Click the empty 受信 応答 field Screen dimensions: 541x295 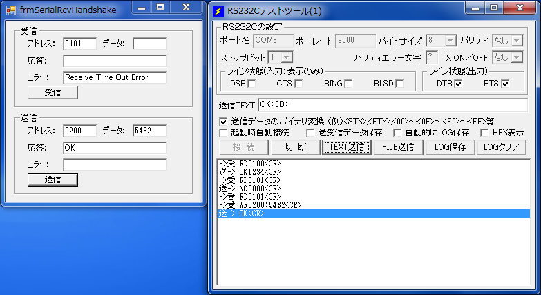click(115, 61)
